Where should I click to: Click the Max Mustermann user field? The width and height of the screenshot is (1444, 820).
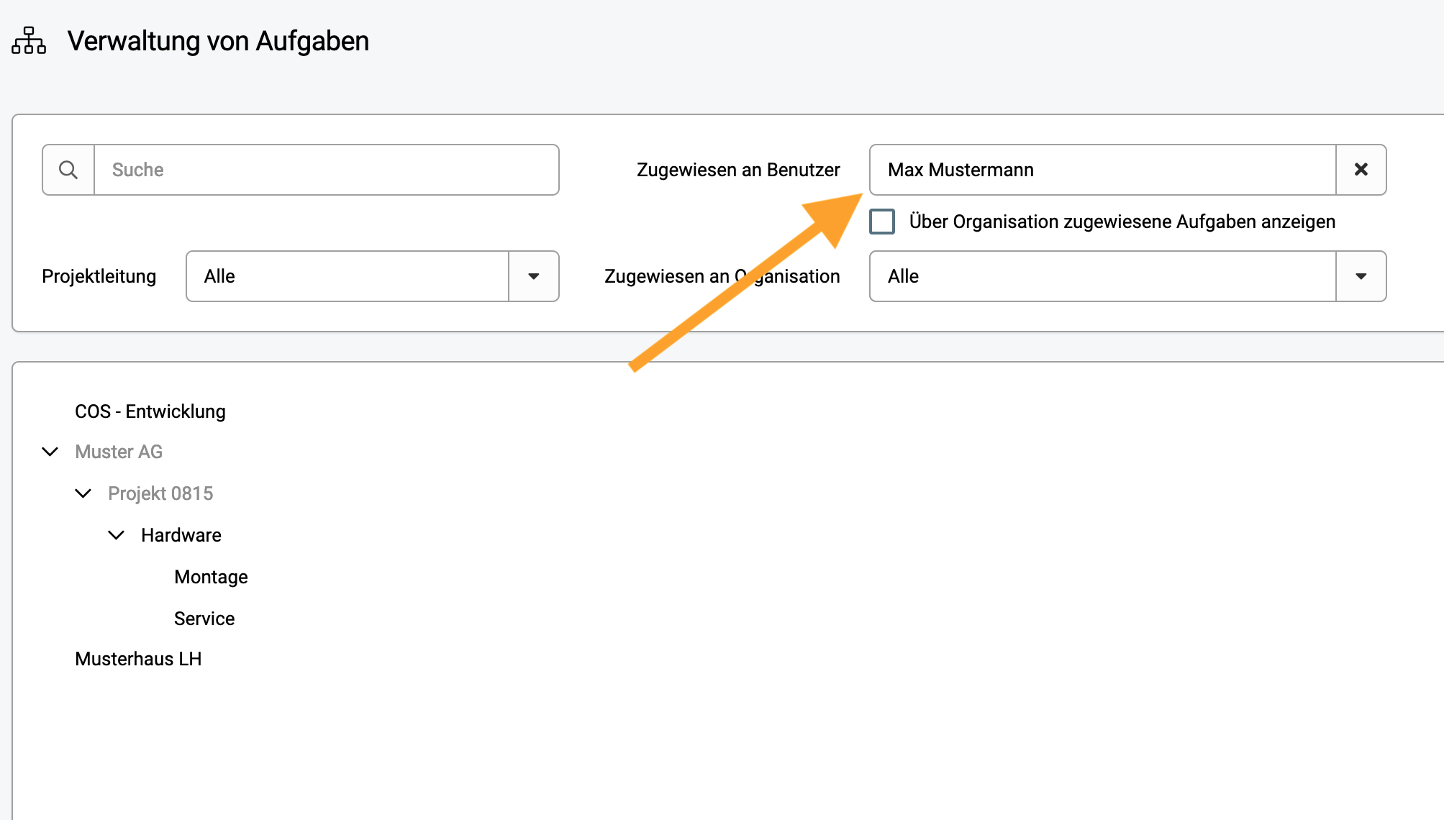tap(1103, 170)
